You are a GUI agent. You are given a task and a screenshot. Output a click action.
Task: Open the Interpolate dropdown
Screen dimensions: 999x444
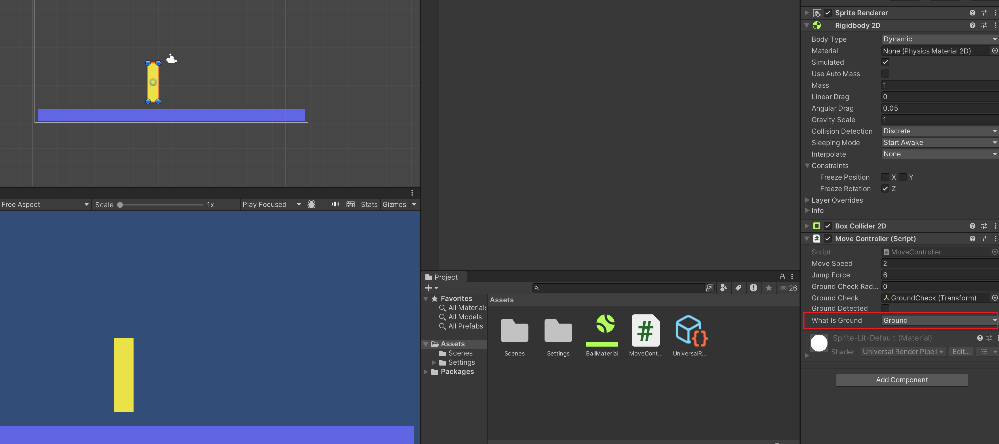click(940, 154)
